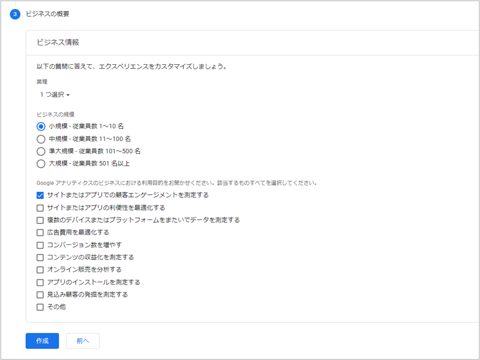This screenshot has height=360, width=480.
Task: Check アプリのインストールを測定する checkbox
Action: coord(40,282)
